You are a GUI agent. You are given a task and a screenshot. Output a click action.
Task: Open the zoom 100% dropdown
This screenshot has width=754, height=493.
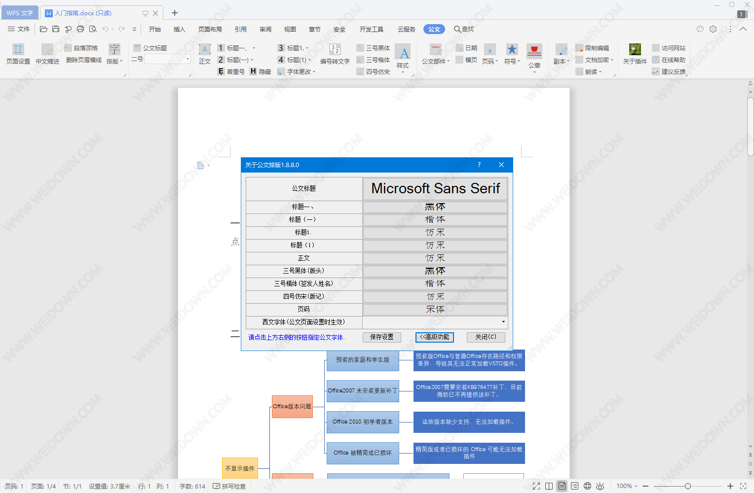coord(627,486)
